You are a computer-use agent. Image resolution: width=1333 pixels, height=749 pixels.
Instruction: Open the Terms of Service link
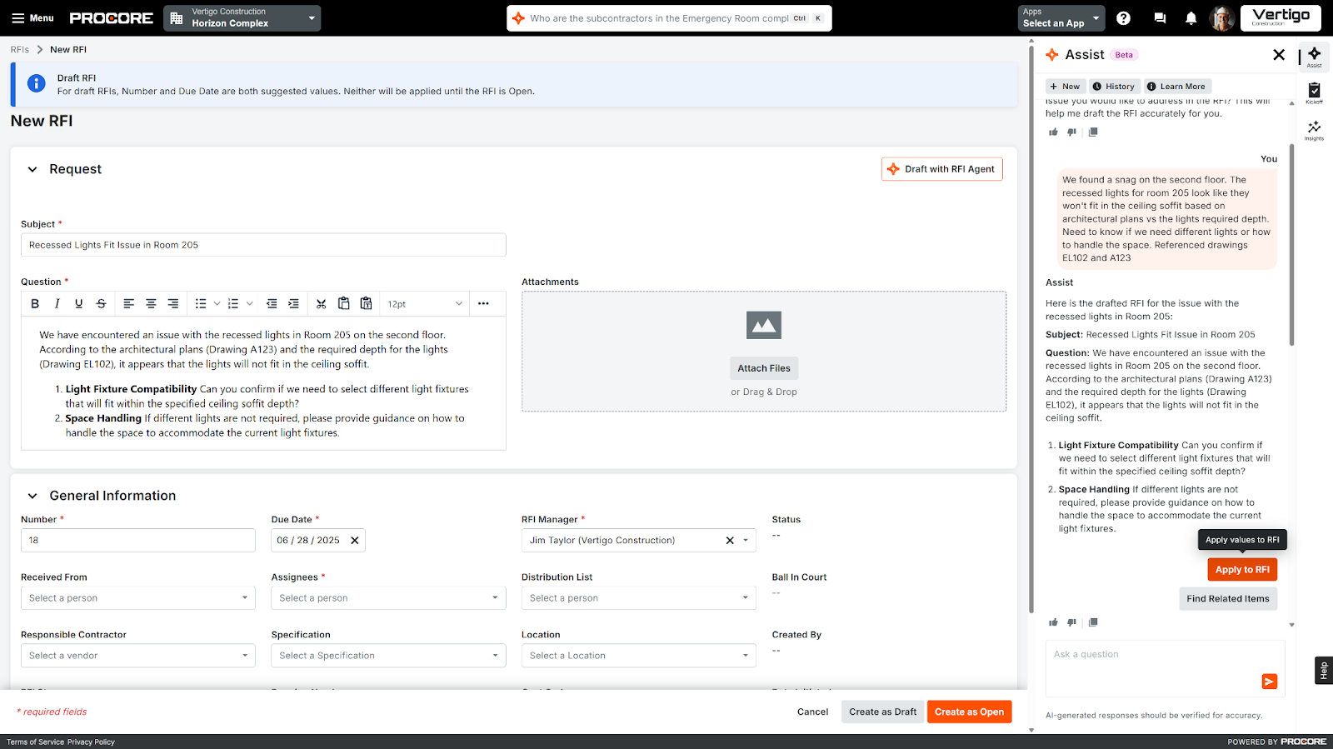click(35, 742)
